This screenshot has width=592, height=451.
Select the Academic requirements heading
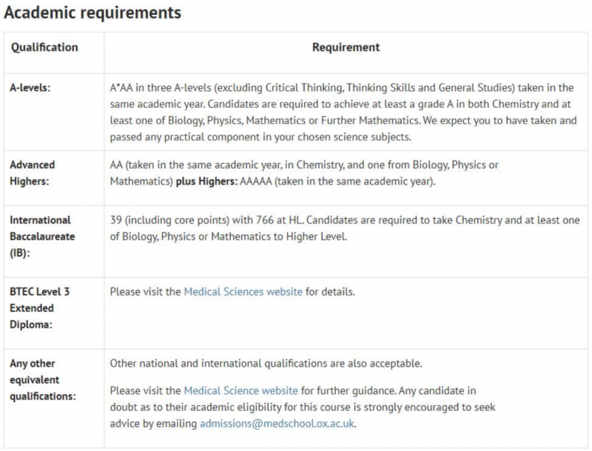[x=92, y=13]
